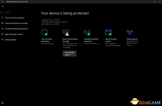Click the large App & browser control tile icon
This screenshot has width=162, height=106.
pyautogui.click(x=108, y=33)
